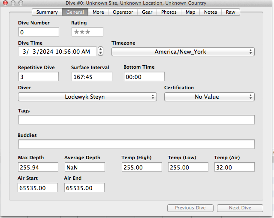Viewport: 274px width, 218px height.
Task: View the Raw tab
Action: coord(231,12)
